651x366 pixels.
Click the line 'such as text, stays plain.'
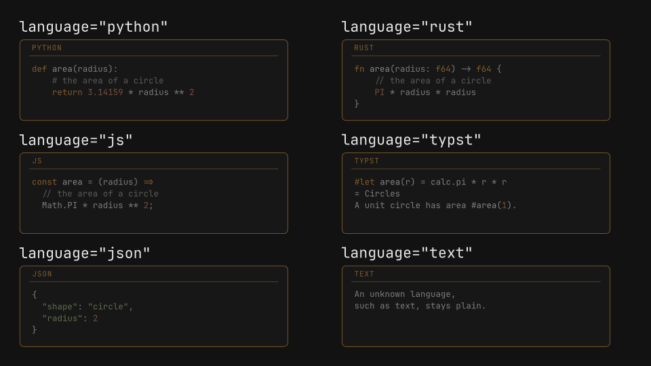pos(420,306)
